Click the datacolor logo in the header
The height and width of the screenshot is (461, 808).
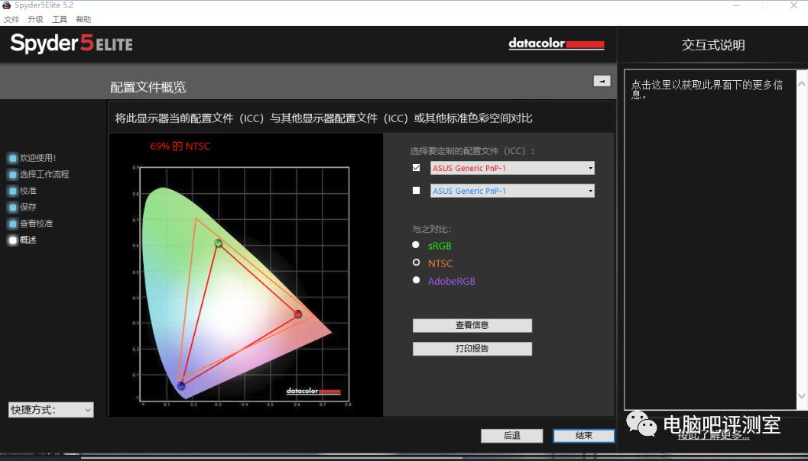pos(556,44)
